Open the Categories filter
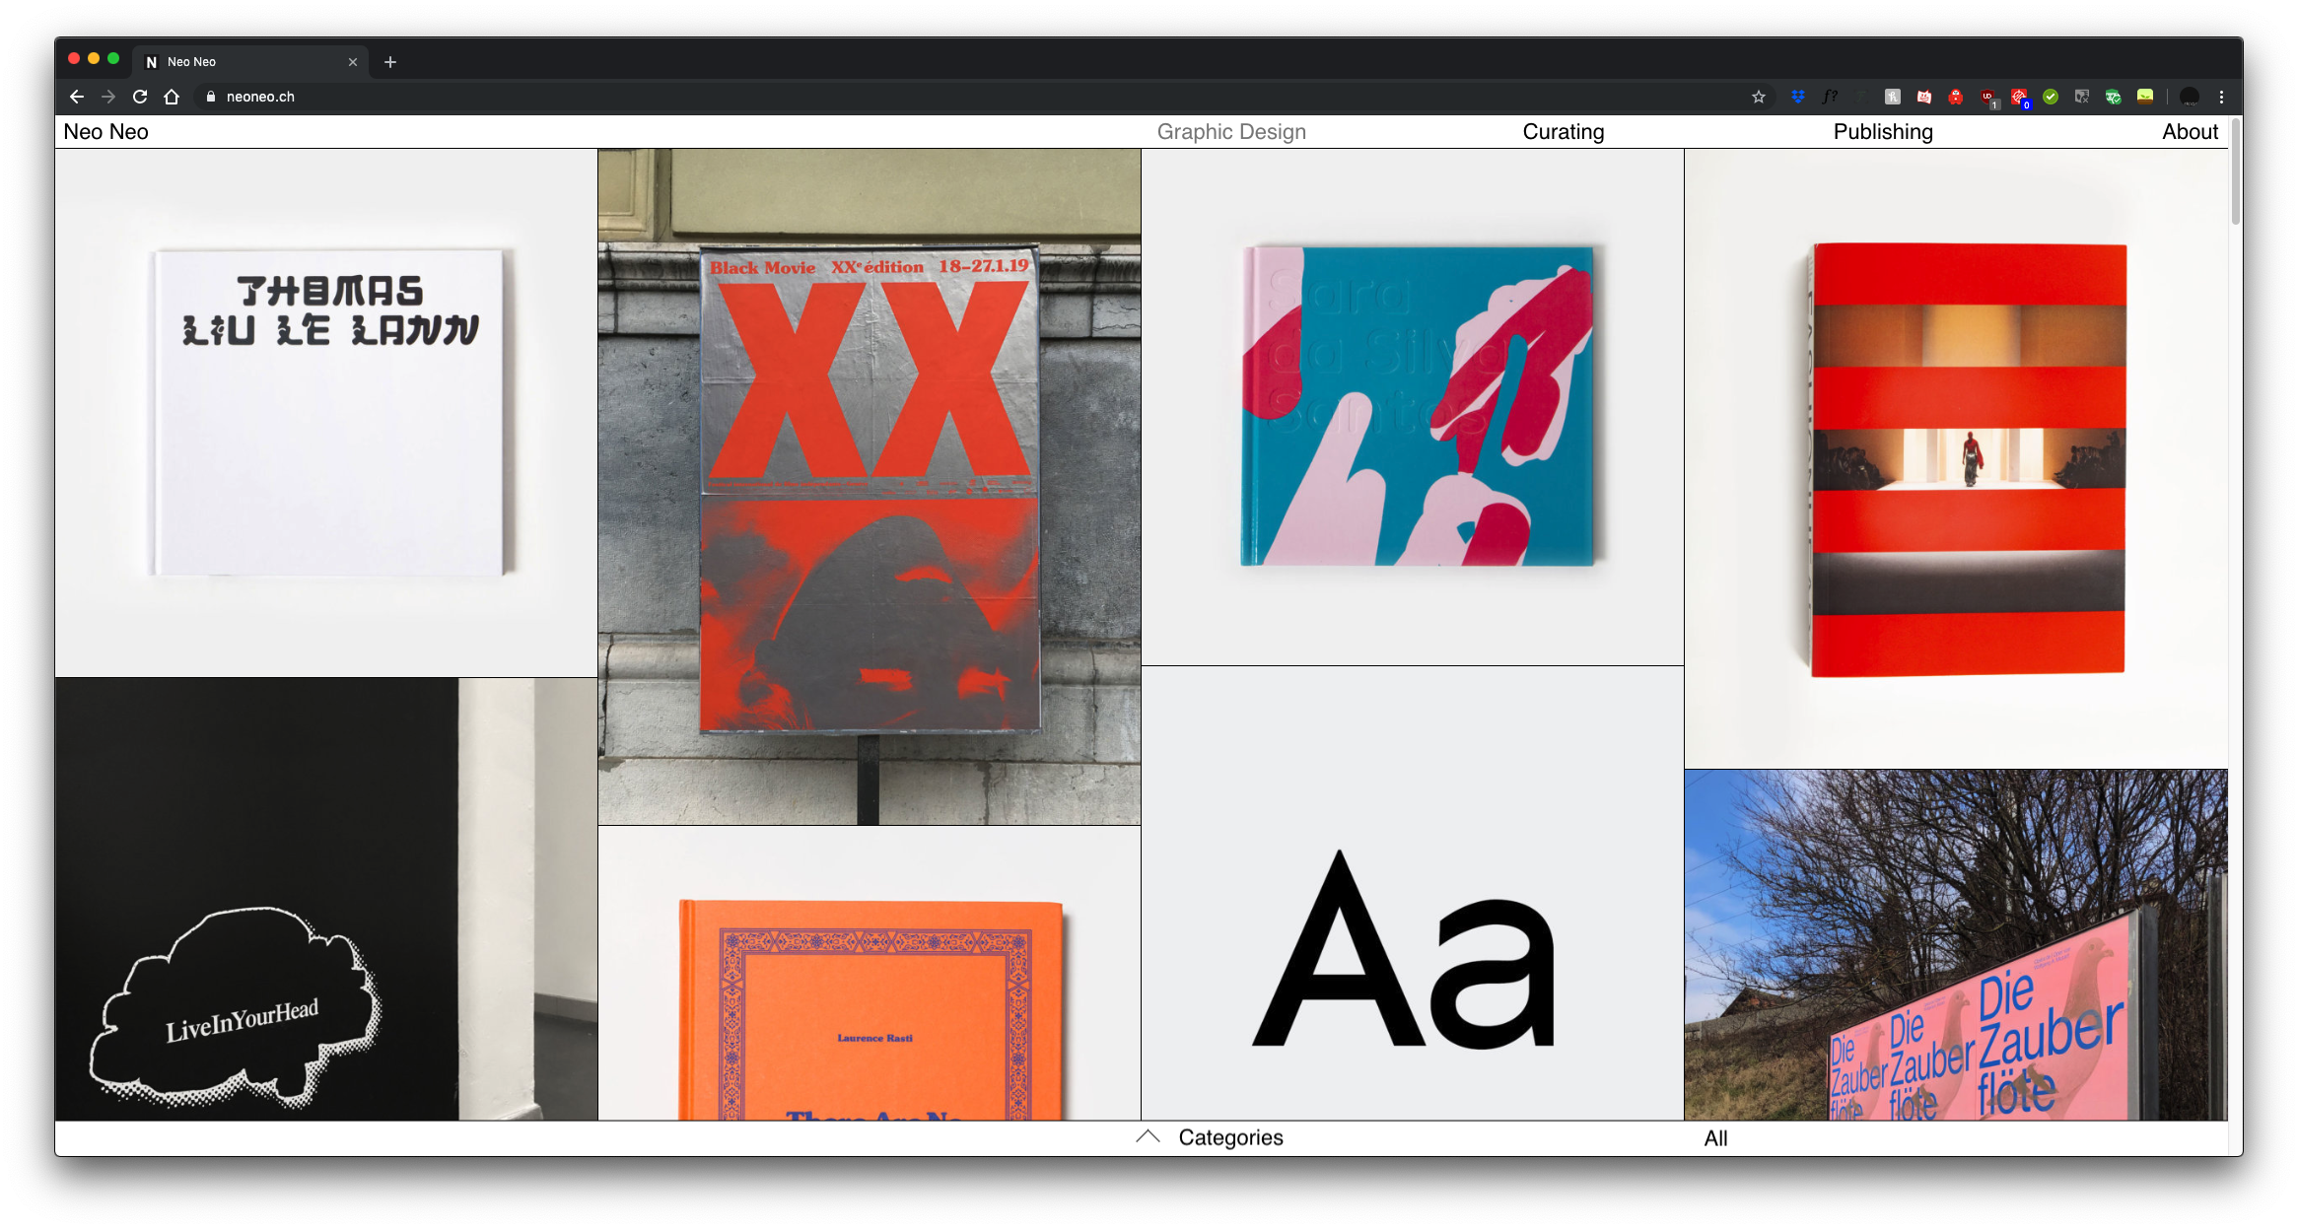Viewport: 2298px width, 1229px height. (1231, 1137)
